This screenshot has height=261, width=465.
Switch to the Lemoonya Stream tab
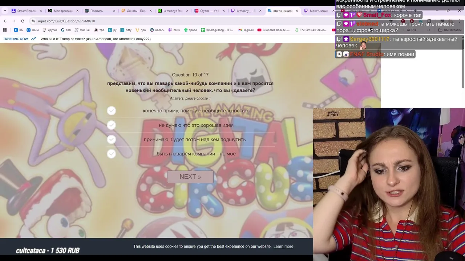(173, 11)
